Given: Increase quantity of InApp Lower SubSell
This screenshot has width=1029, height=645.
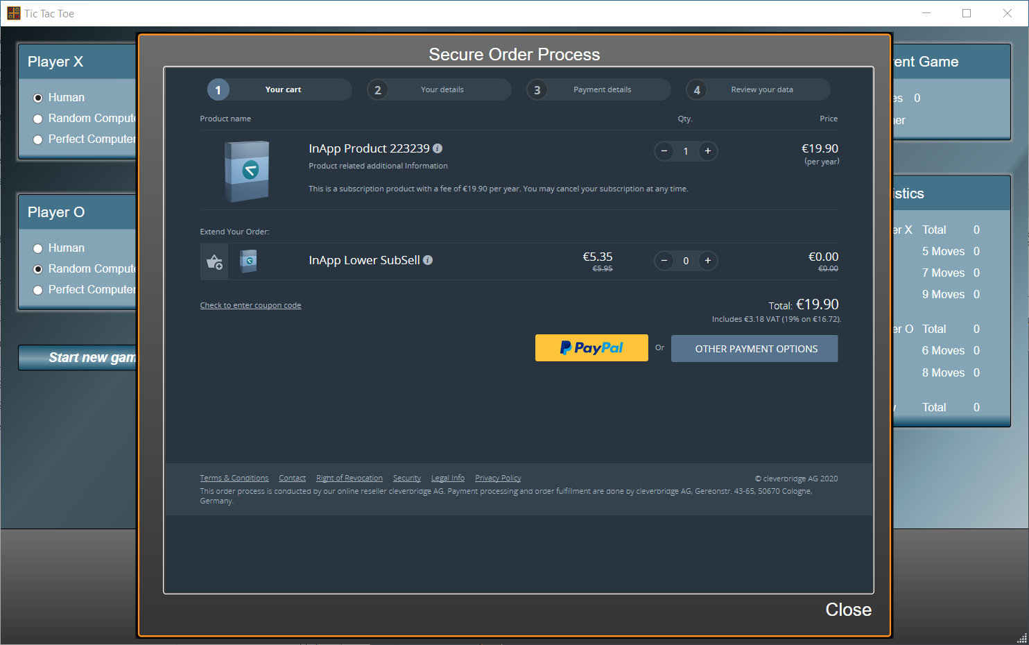Looking at the screenshot, I should click(x=708, y=261).
